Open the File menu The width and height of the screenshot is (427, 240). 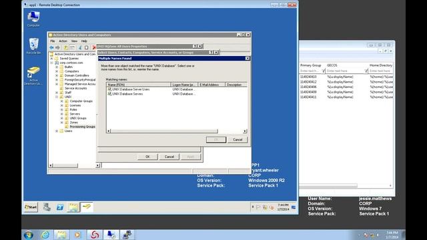click(x=53, y=41)
